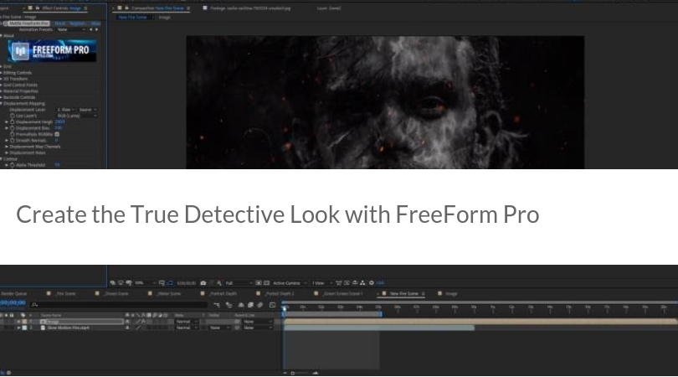Click the draft 3D icon in timeline

[x=229, y=305]
